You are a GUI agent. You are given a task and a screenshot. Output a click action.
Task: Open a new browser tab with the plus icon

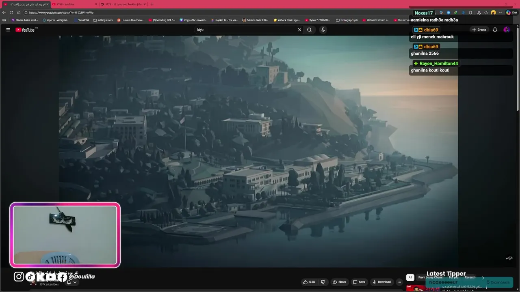(x=152, y=4)
